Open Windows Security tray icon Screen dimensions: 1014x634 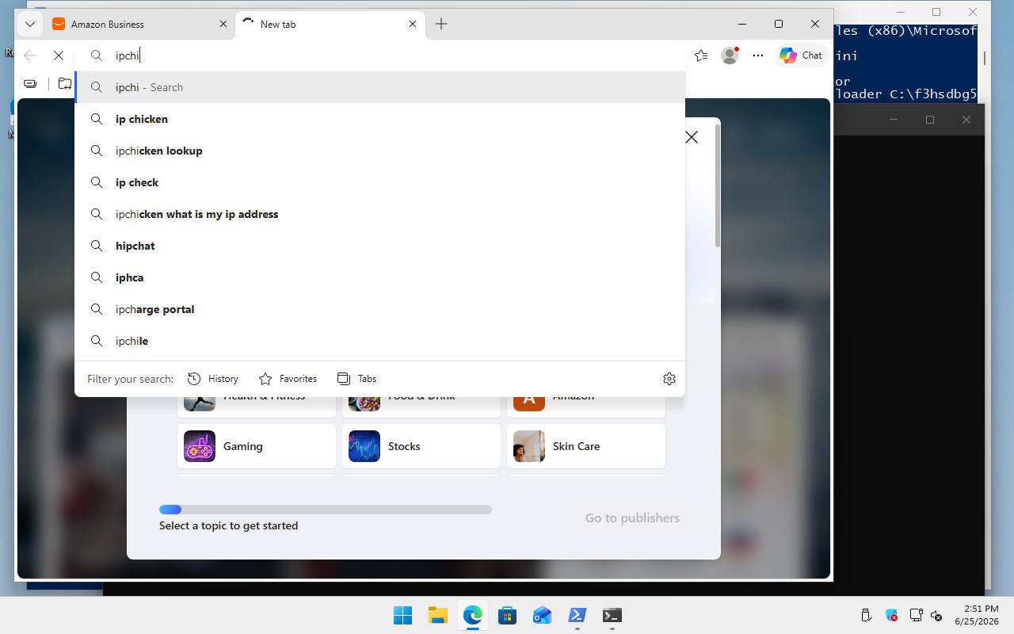pyautogui.click(x=891, y=616)
